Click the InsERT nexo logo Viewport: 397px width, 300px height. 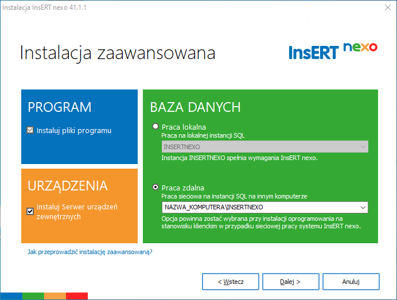(333, 52)
